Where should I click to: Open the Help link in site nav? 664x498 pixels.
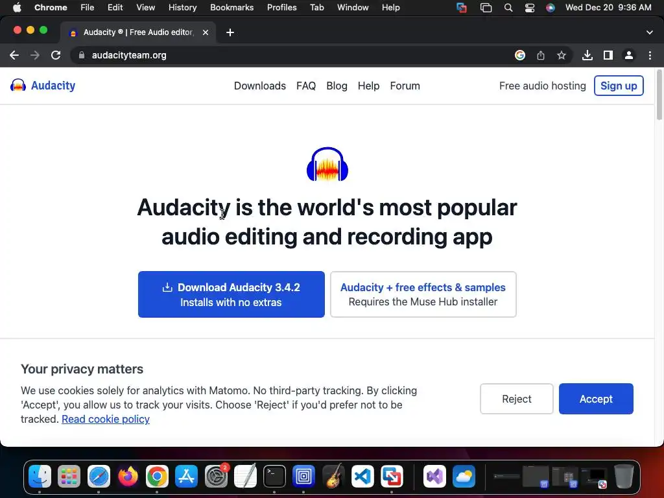coord(368,86)
